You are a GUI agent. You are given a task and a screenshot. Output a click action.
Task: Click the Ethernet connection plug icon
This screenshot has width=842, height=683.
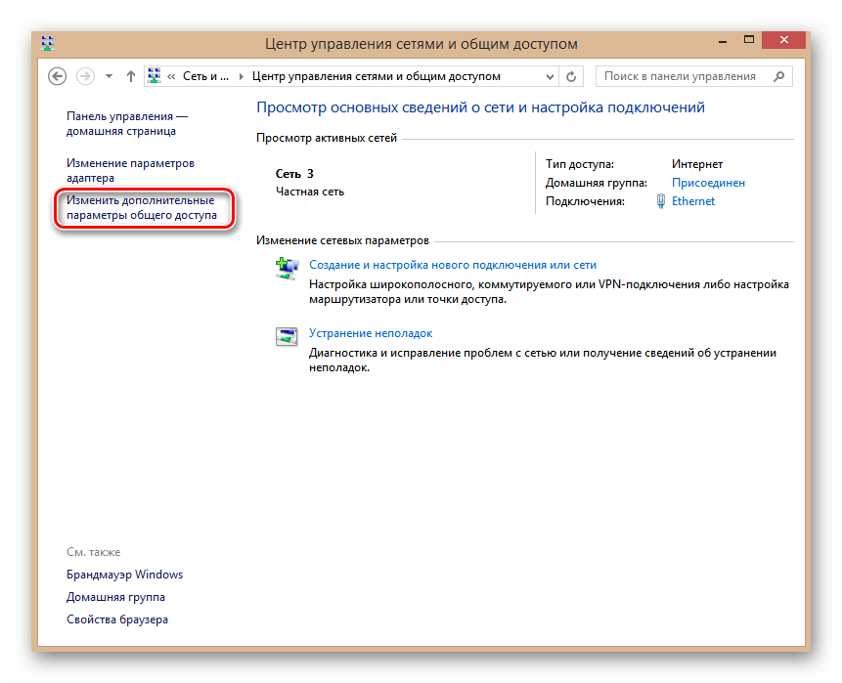coord(661,201)
